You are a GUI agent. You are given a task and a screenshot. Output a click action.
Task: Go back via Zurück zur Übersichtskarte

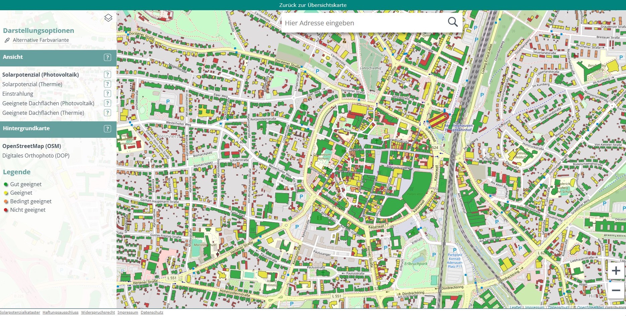pyautogui.click(x=313, y=5)
